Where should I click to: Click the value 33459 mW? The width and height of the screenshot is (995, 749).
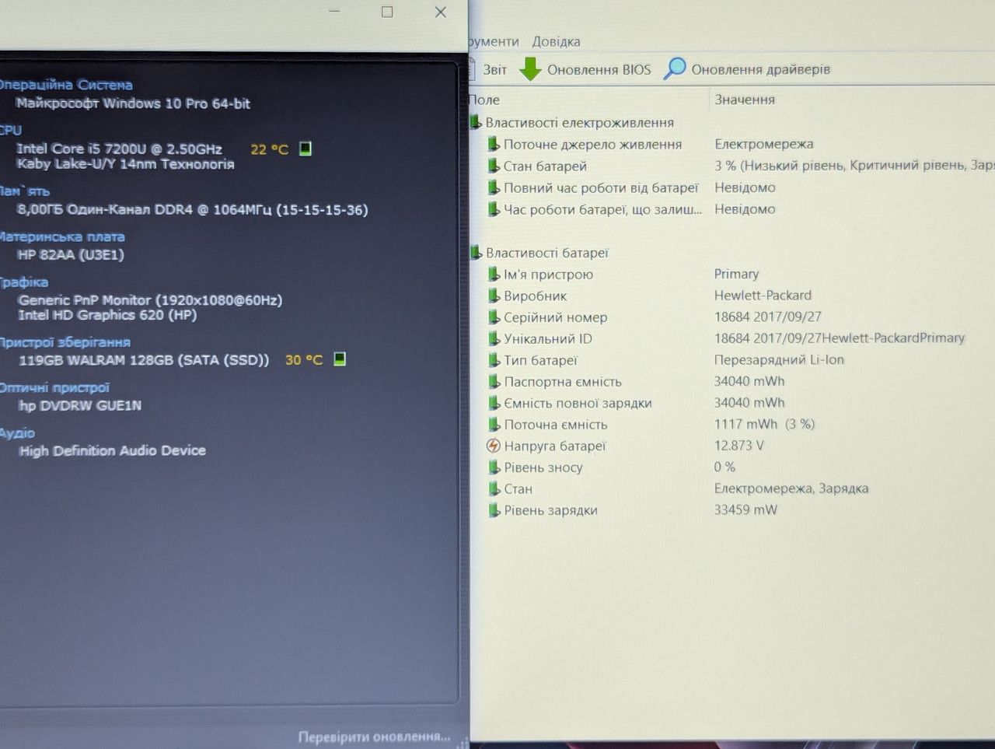[745, 509]
